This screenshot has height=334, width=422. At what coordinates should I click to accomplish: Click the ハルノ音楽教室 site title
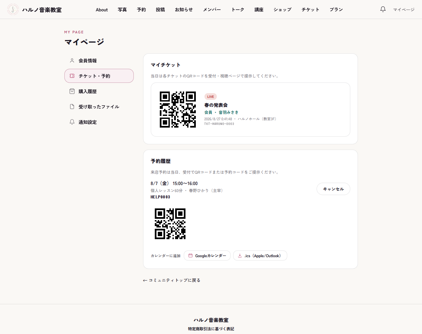(x=42, y=10)
